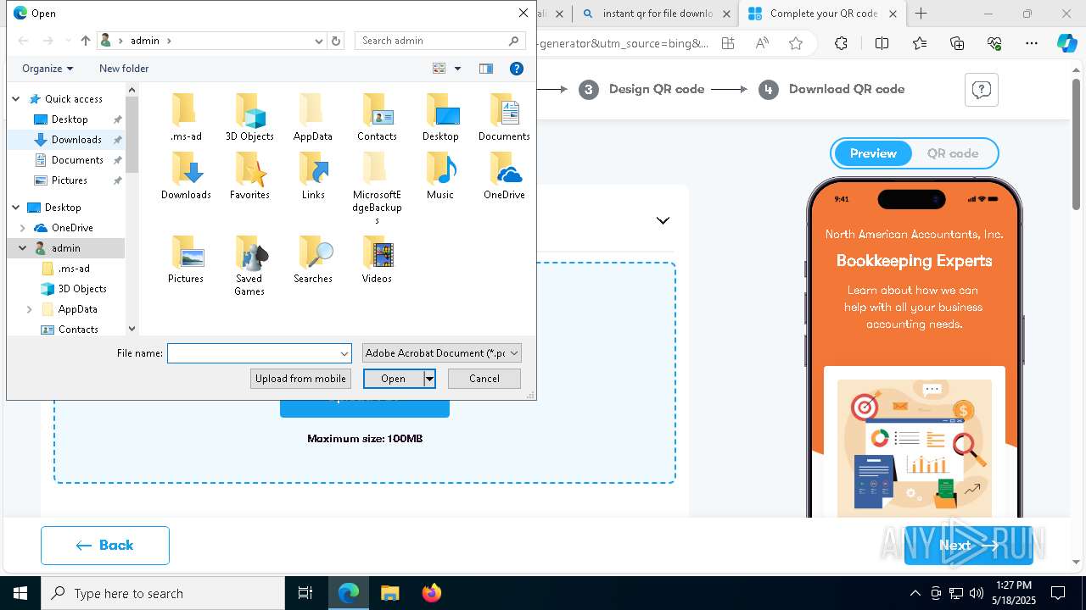Image resolution: width=1086 pixels, height=610 pixels.
Task: Click the Windows taskbar search box
Action: (163, 593)
